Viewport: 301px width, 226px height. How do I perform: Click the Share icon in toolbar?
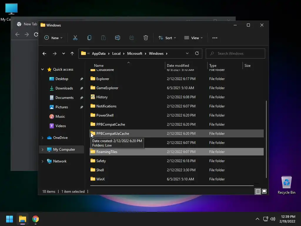(x=132, y=38)
